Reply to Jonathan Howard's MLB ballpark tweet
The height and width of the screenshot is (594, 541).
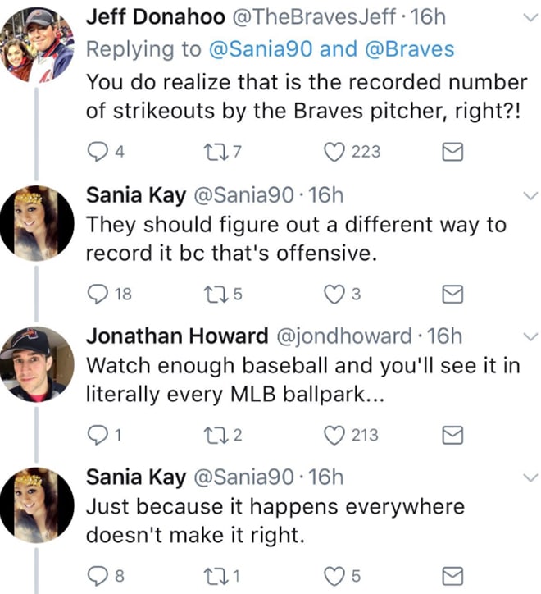coord(96,434)
